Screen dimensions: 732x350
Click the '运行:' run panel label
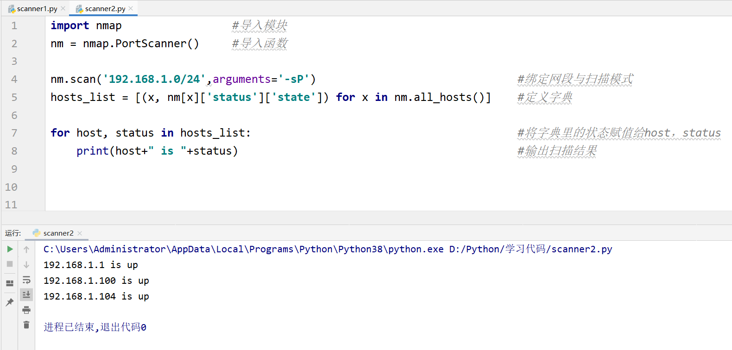click(x=13, y=233)
